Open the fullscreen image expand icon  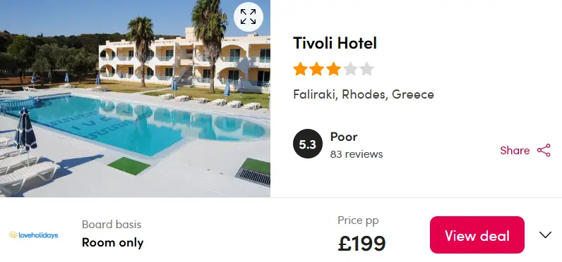(248, 17)
